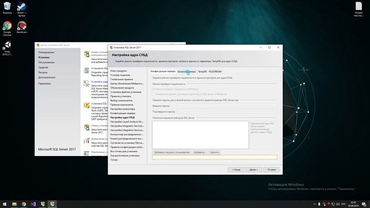Open Visual Studio from the taskbar
The image size is (370, 208).
point(33,204)
